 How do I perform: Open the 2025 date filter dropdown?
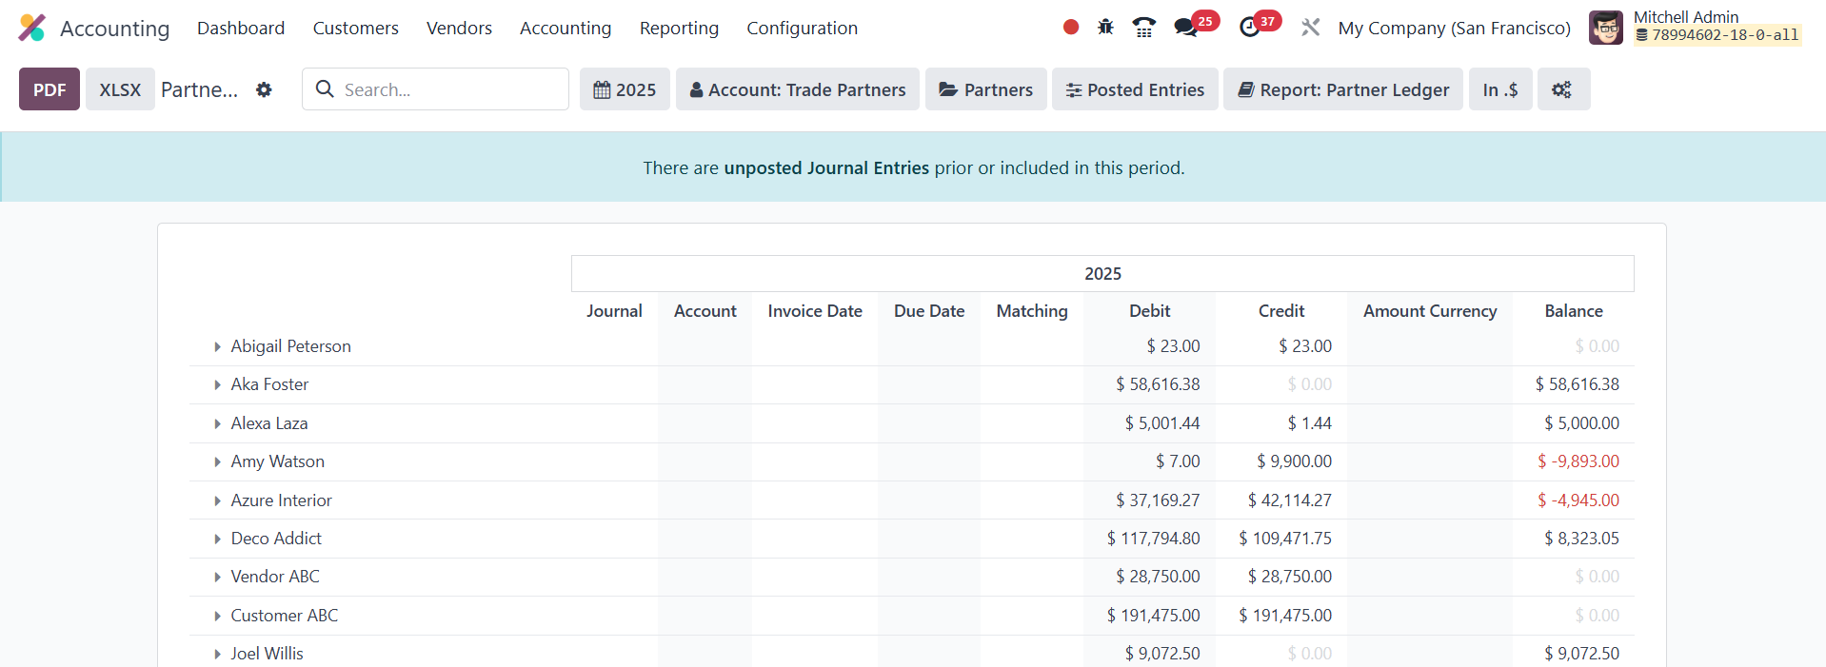625,89
